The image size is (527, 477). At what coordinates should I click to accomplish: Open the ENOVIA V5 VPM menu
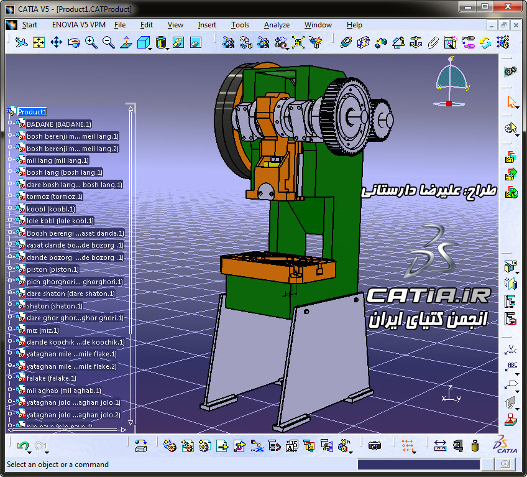(x=79, y=25)
